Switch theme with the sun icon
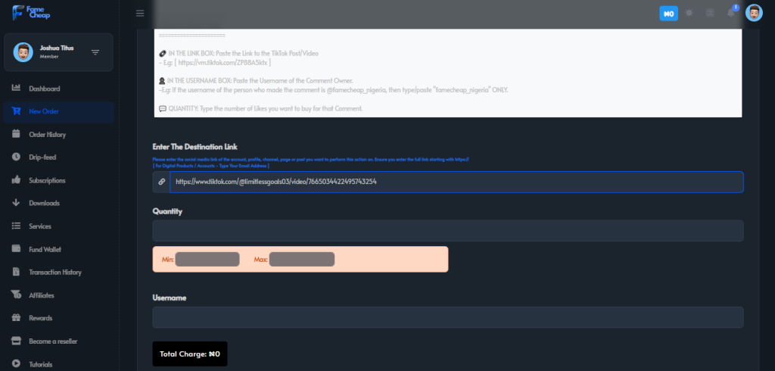The height and width of the screenshot is (371, 775). point(689,14)
